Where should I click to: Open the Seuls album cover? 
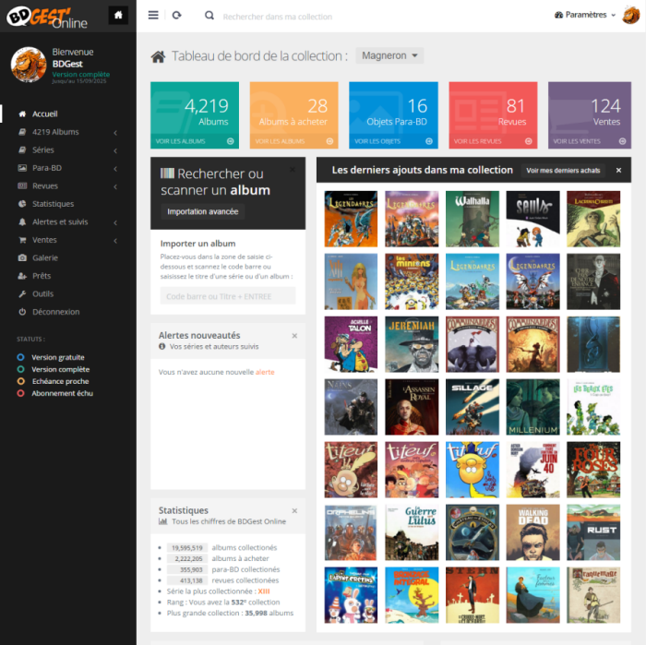click(x=532, y=219)
